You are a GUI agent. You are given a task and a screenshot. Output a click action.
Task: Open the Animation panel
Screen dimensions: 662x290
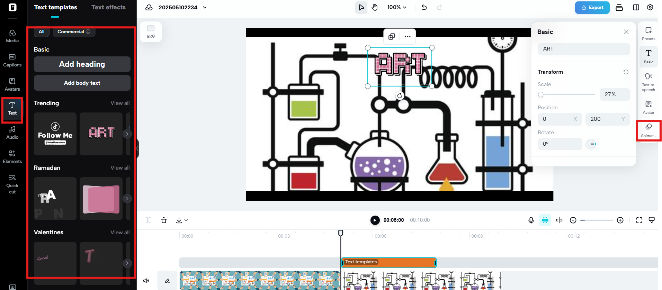click(x=648, y=130)
